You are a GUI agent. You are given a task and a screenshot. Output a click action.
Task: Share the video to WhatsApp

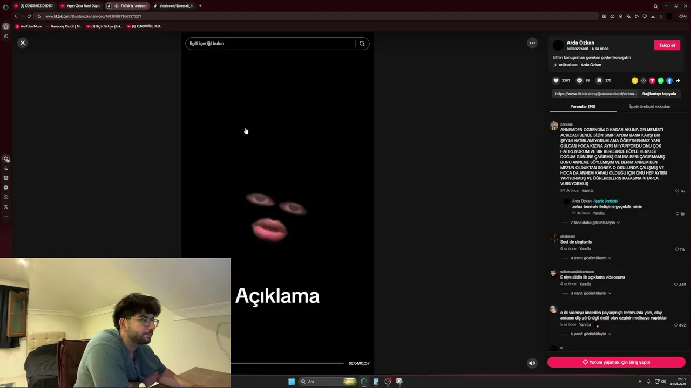pos(661,81)
